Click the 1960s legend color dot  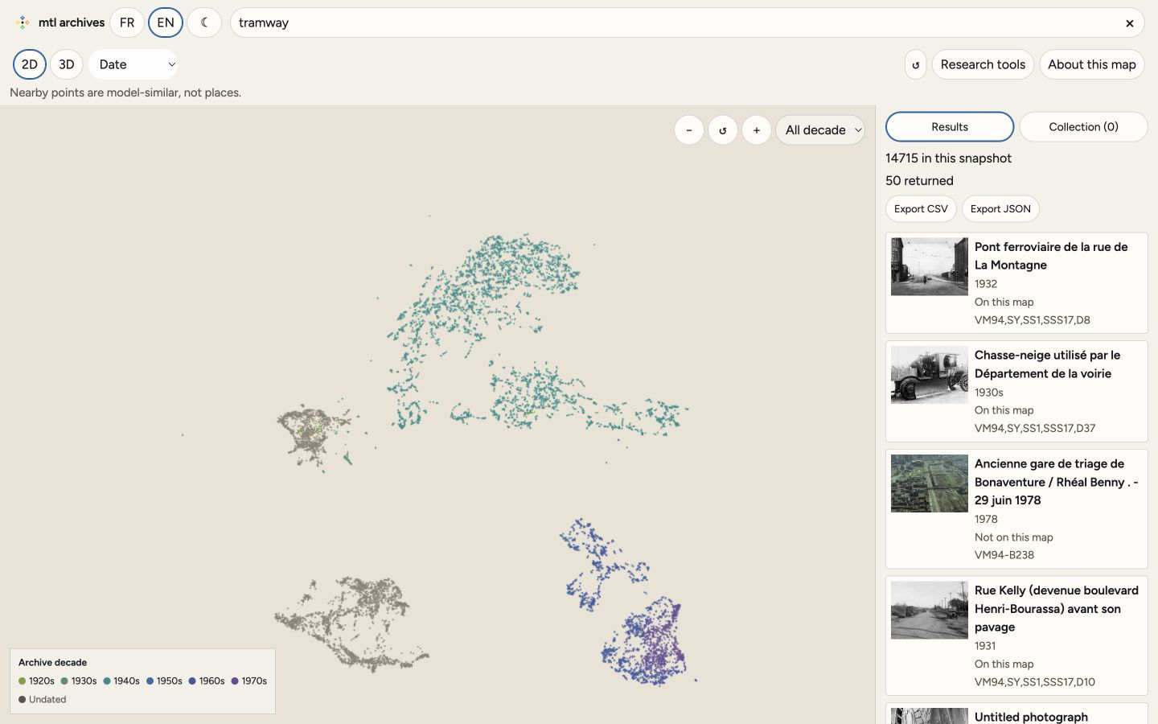[x=193, y=681]
